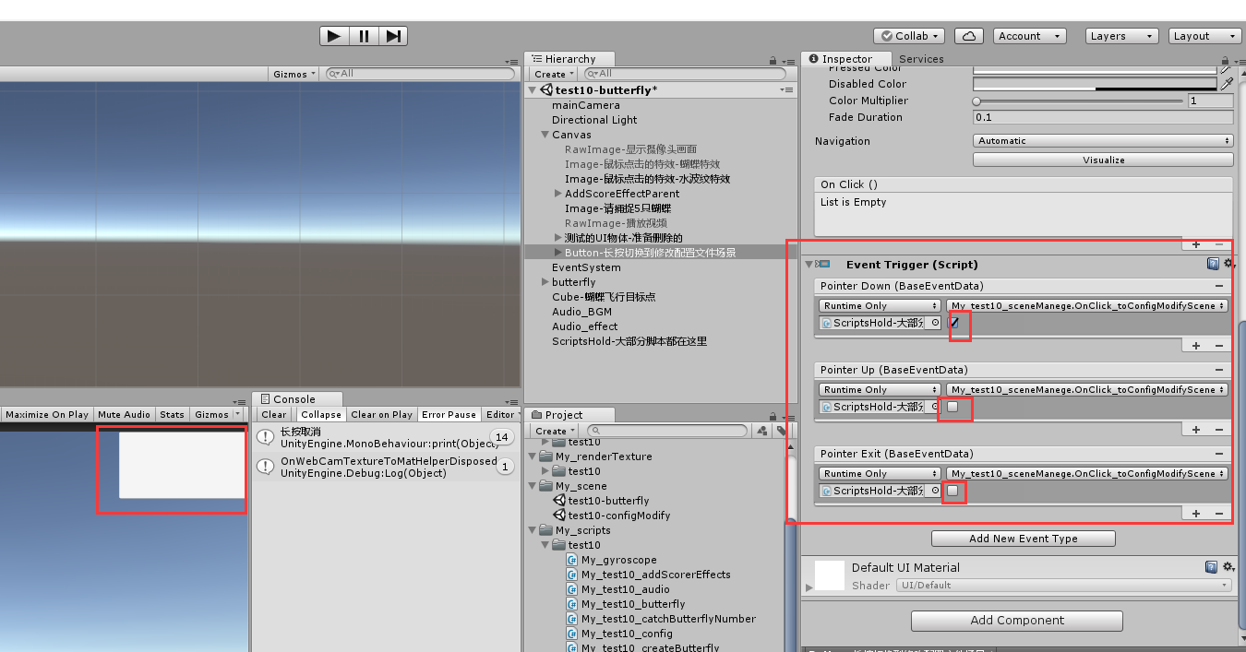This screenshot has width=1246, height=652.
Task: Click the Add New Event Type button
Action: pyautogui.click(x=1023, y=538)
